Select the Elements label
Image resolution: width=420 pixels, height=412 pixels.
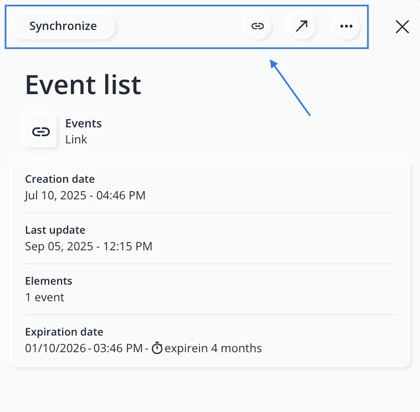pyautogui.click(x=49, y=281)
